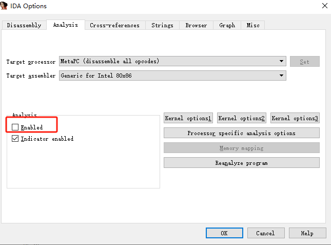This screenshot has height=245, width=331.
Task: Click the Kernel options2 button
Action: pos(242,118)
